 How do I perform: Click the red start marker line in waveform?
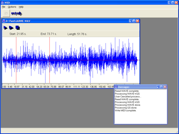pyautogui.click(x=16, y=60)
